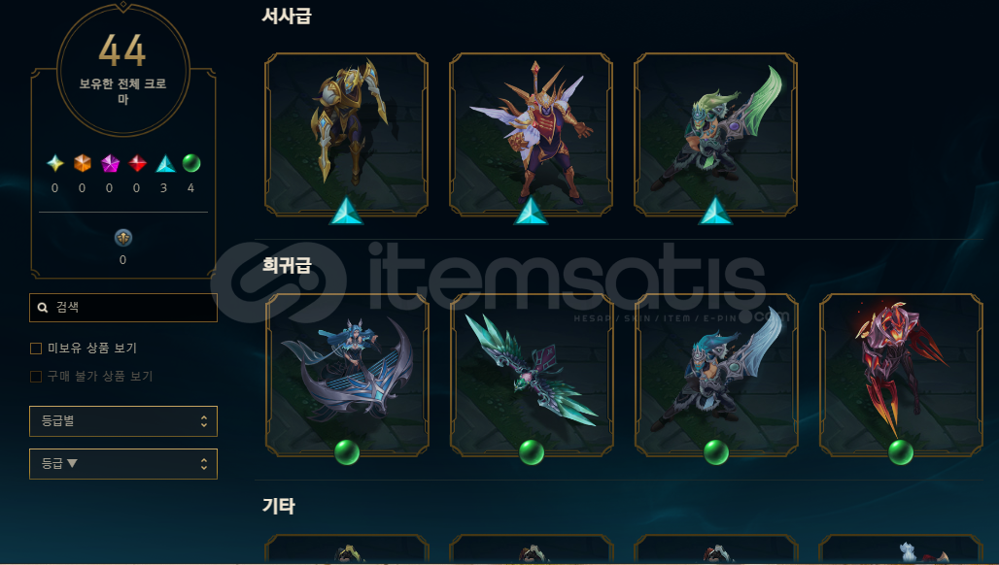
Task: Click the cyan triangle gem counter icon
Action: pyautogui.click(x=165, y=163)
